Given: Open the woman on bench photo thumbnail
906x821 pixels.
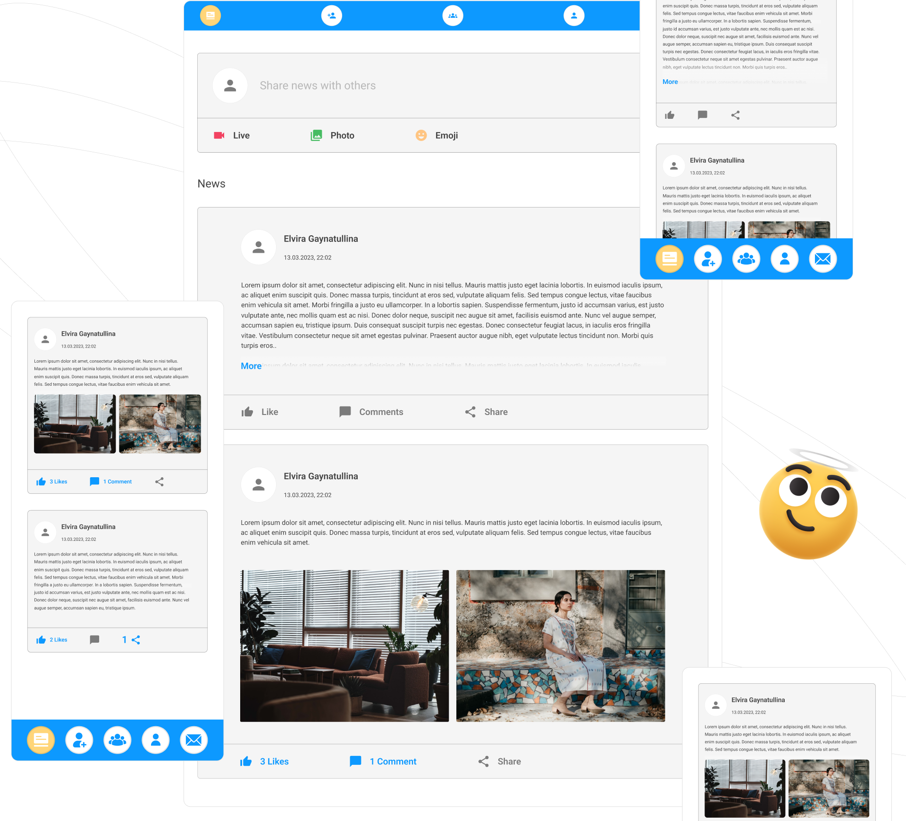Looking at the screenshot, I should click(560, 646).
